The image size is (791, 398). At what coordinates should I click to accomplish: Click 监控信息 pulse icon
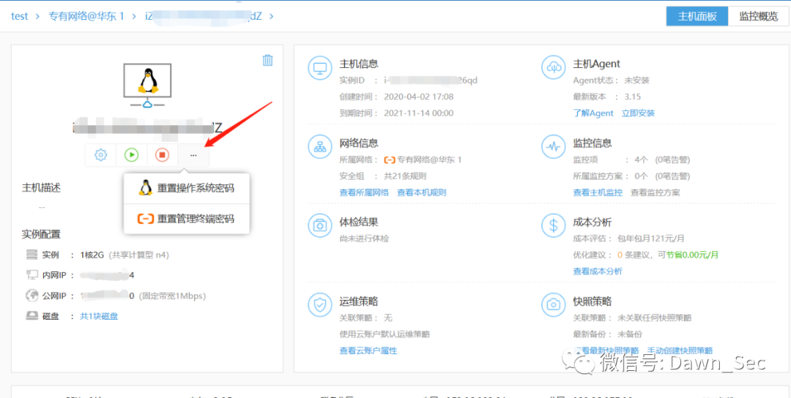click(x=554, y=146)
